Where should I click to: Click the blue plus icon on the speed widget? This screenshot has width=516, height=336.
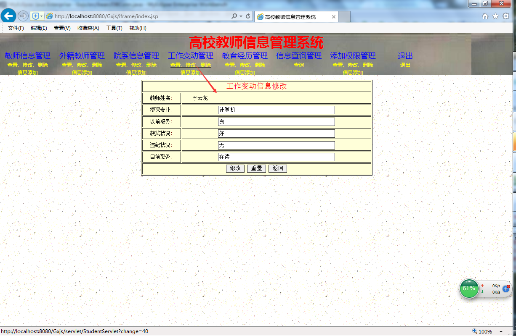pyautogui.click(x=506, y=289)
